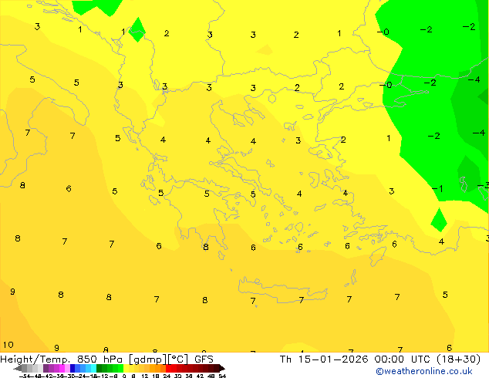489x378 pixels.
Task: Click the 54 label under the legend
Action: (222, 376)
